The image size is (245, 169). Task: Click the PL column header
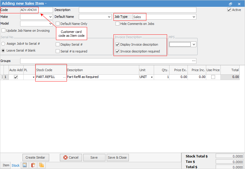point(29,70)
